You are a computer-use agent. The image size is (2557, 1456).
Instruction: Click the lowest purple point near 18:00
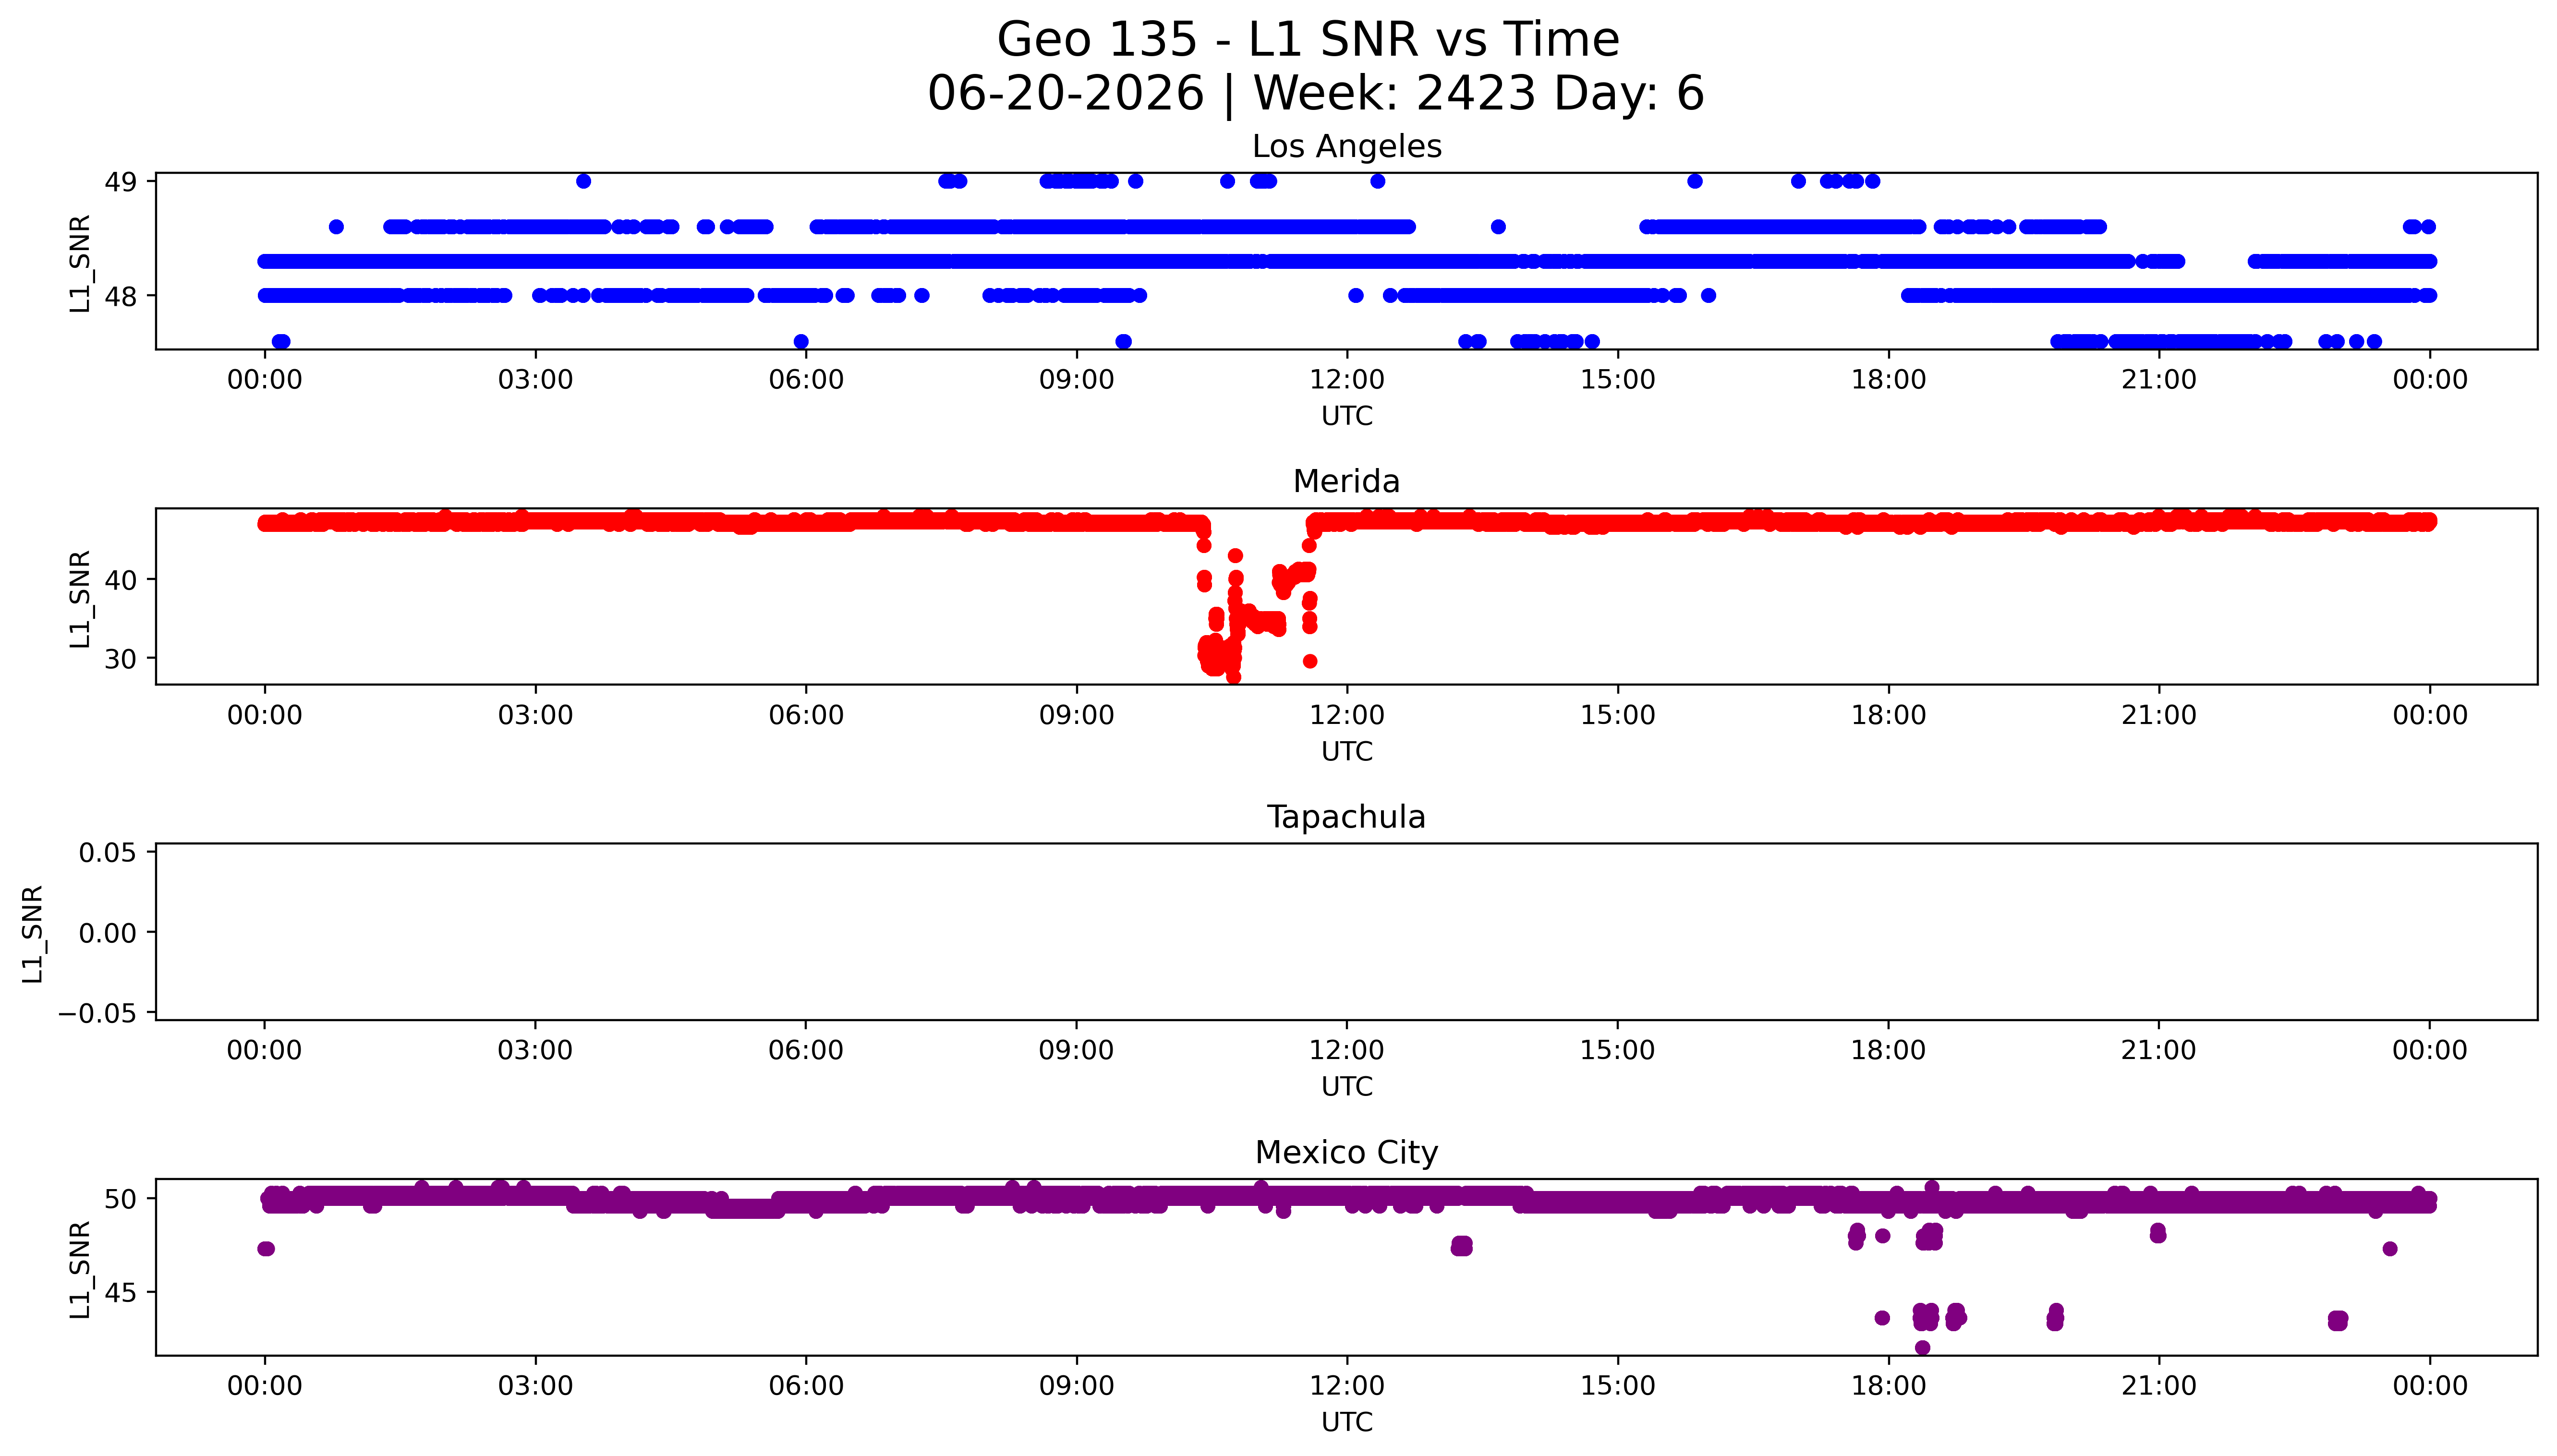(x=1922, y=1348)
